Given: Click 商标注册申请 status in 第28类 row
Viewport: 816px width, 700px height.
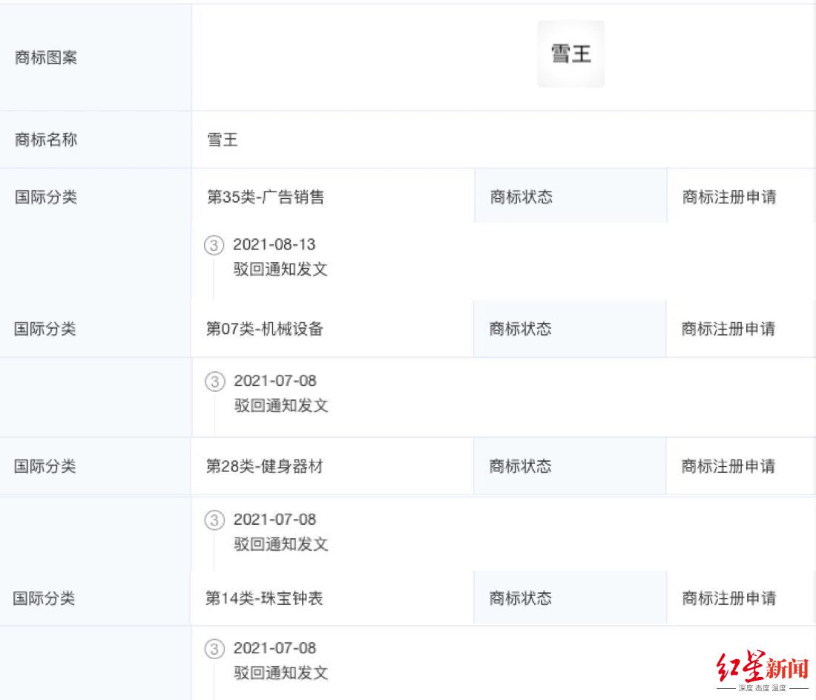Looking at the screenshot, I should (x=728, y=466).
